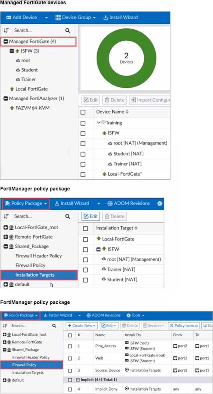Viewport: 213px width, 394px height.
Task: Select the highlighted Firewall Policy tree item
Action: tap(32, 365)
